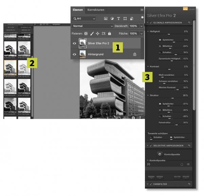The image size is (204, 196).
Task: Click the circular icon in Kontrollpunkte list header
Action: [x=182, y=164]
